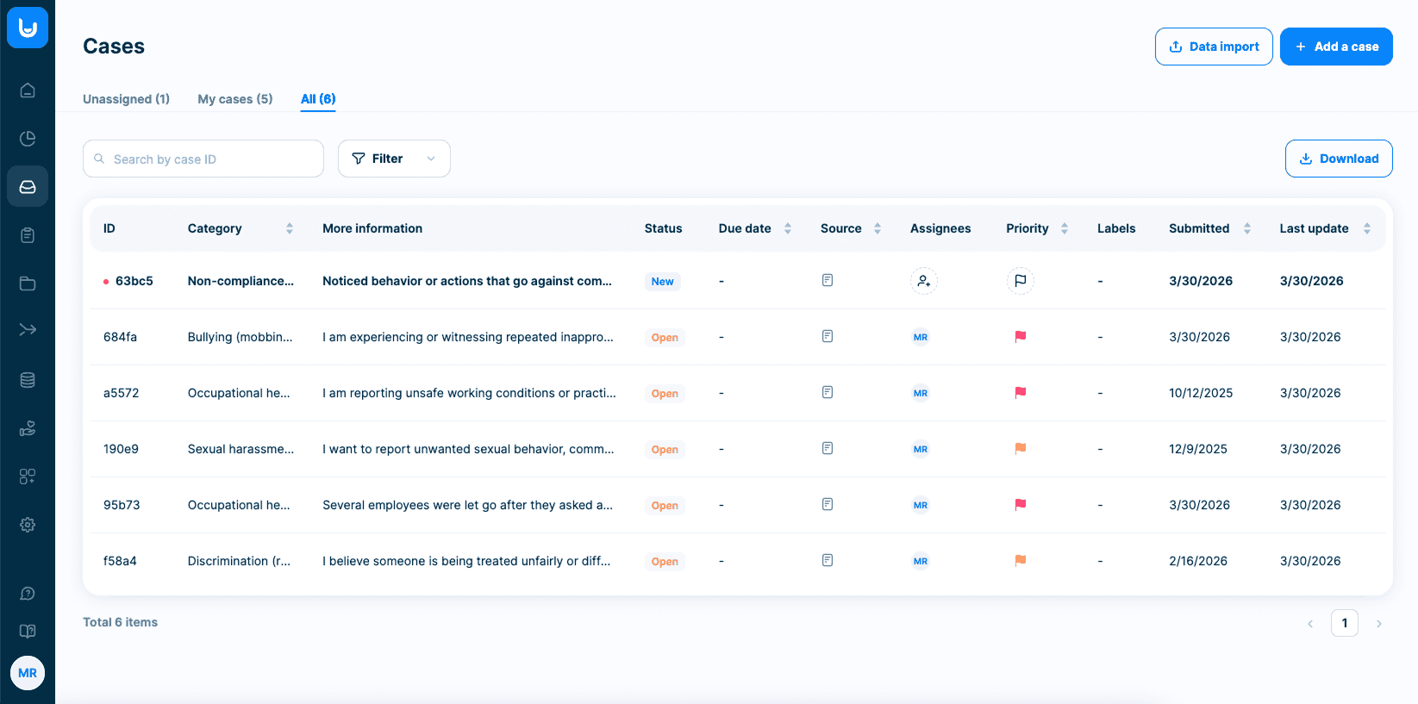The width and height of the screenshot is (1418, 704).
Task: Download the cases list
Action: (x=1338, y=159)
